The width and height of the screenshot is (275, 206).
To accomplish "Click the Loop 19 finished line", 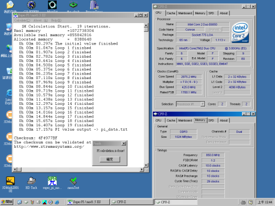I will (x=56, y=125).
